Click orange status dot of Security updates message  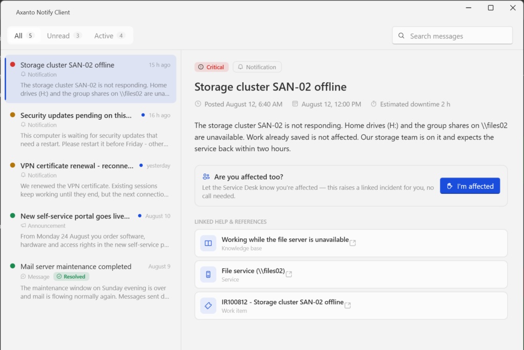click(13, 115)
